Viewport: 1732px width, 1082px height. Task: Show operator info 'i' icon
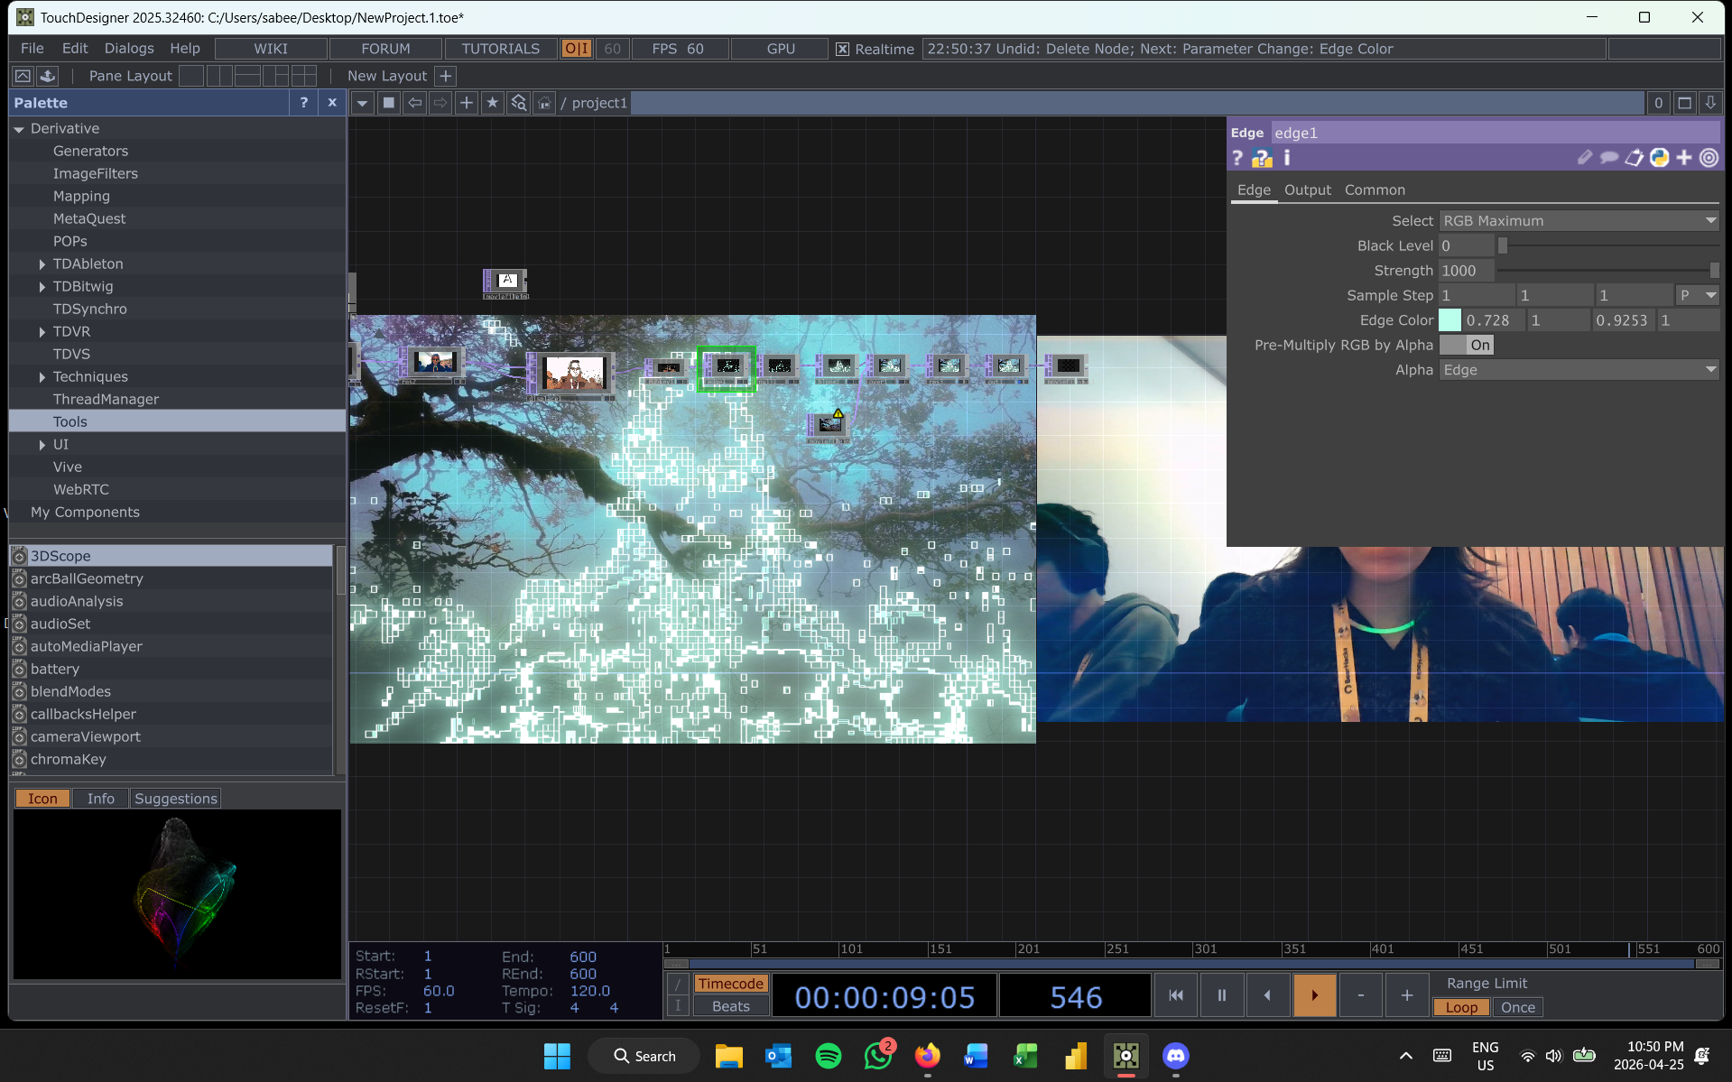click(x=1287, y=158)
